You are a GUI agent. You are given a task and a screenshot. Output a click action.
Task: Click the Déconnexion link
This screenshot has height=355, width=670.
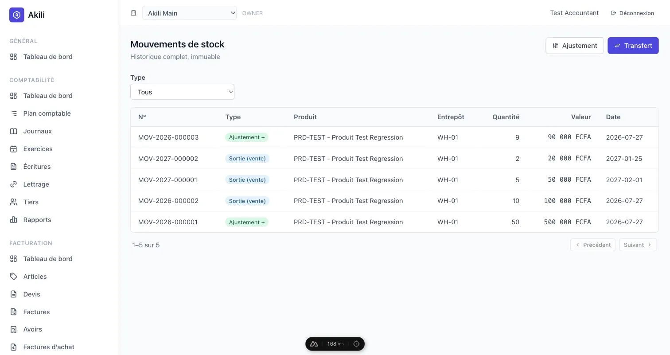[632, 13]
